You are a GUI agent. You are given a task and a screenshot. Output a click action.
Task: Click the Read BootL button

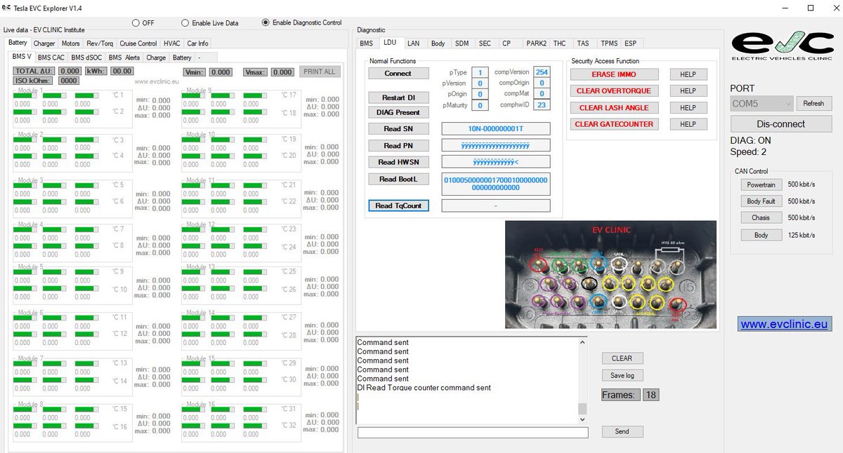click(398, 180)
